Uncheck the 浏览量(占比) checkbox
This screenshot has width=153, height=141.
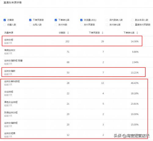81,20
